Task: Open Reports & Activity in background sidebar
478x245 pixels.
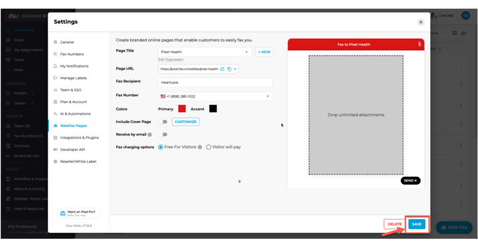Action: coord(29,189)
